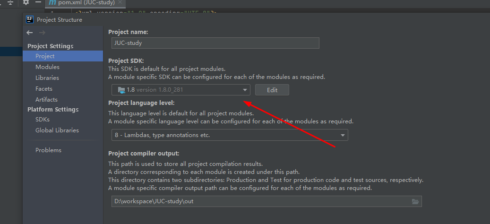Click the forward navigation arrow
Image resolution: width=490 pixels, height=224 pixels.
[42, 33]
